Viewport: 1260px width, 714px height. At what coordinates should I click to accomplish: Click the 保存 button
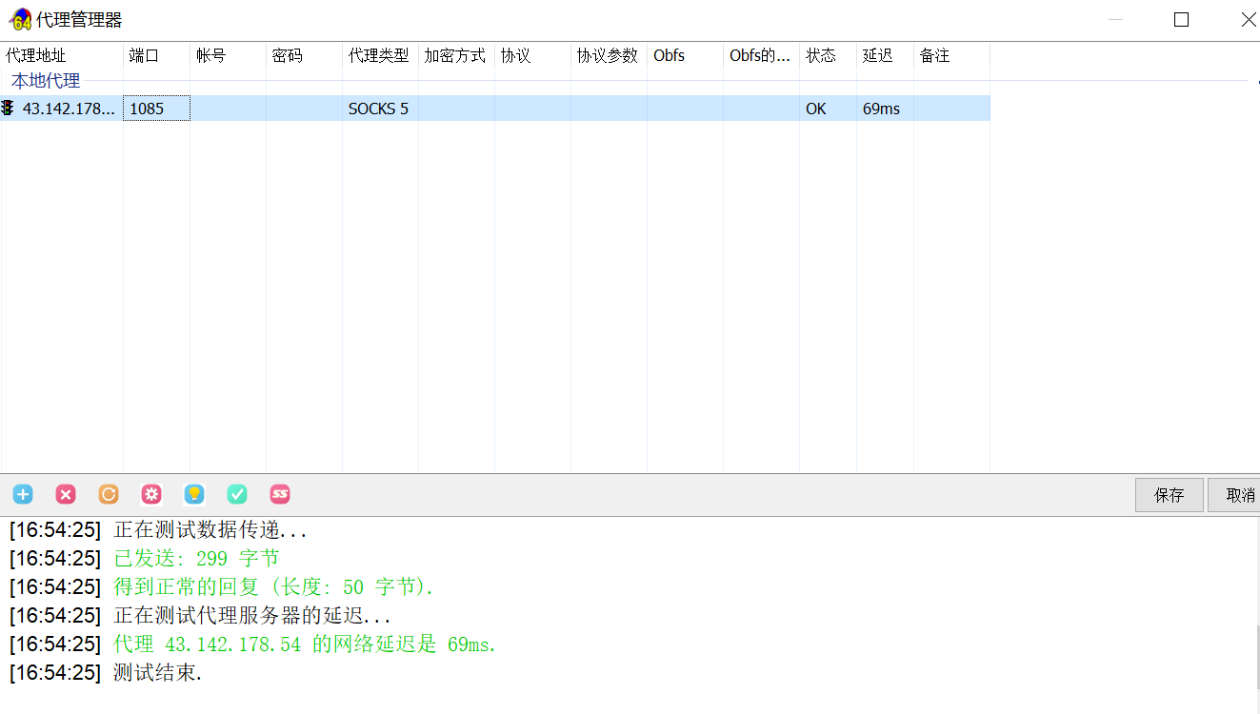pos(1170,495)
